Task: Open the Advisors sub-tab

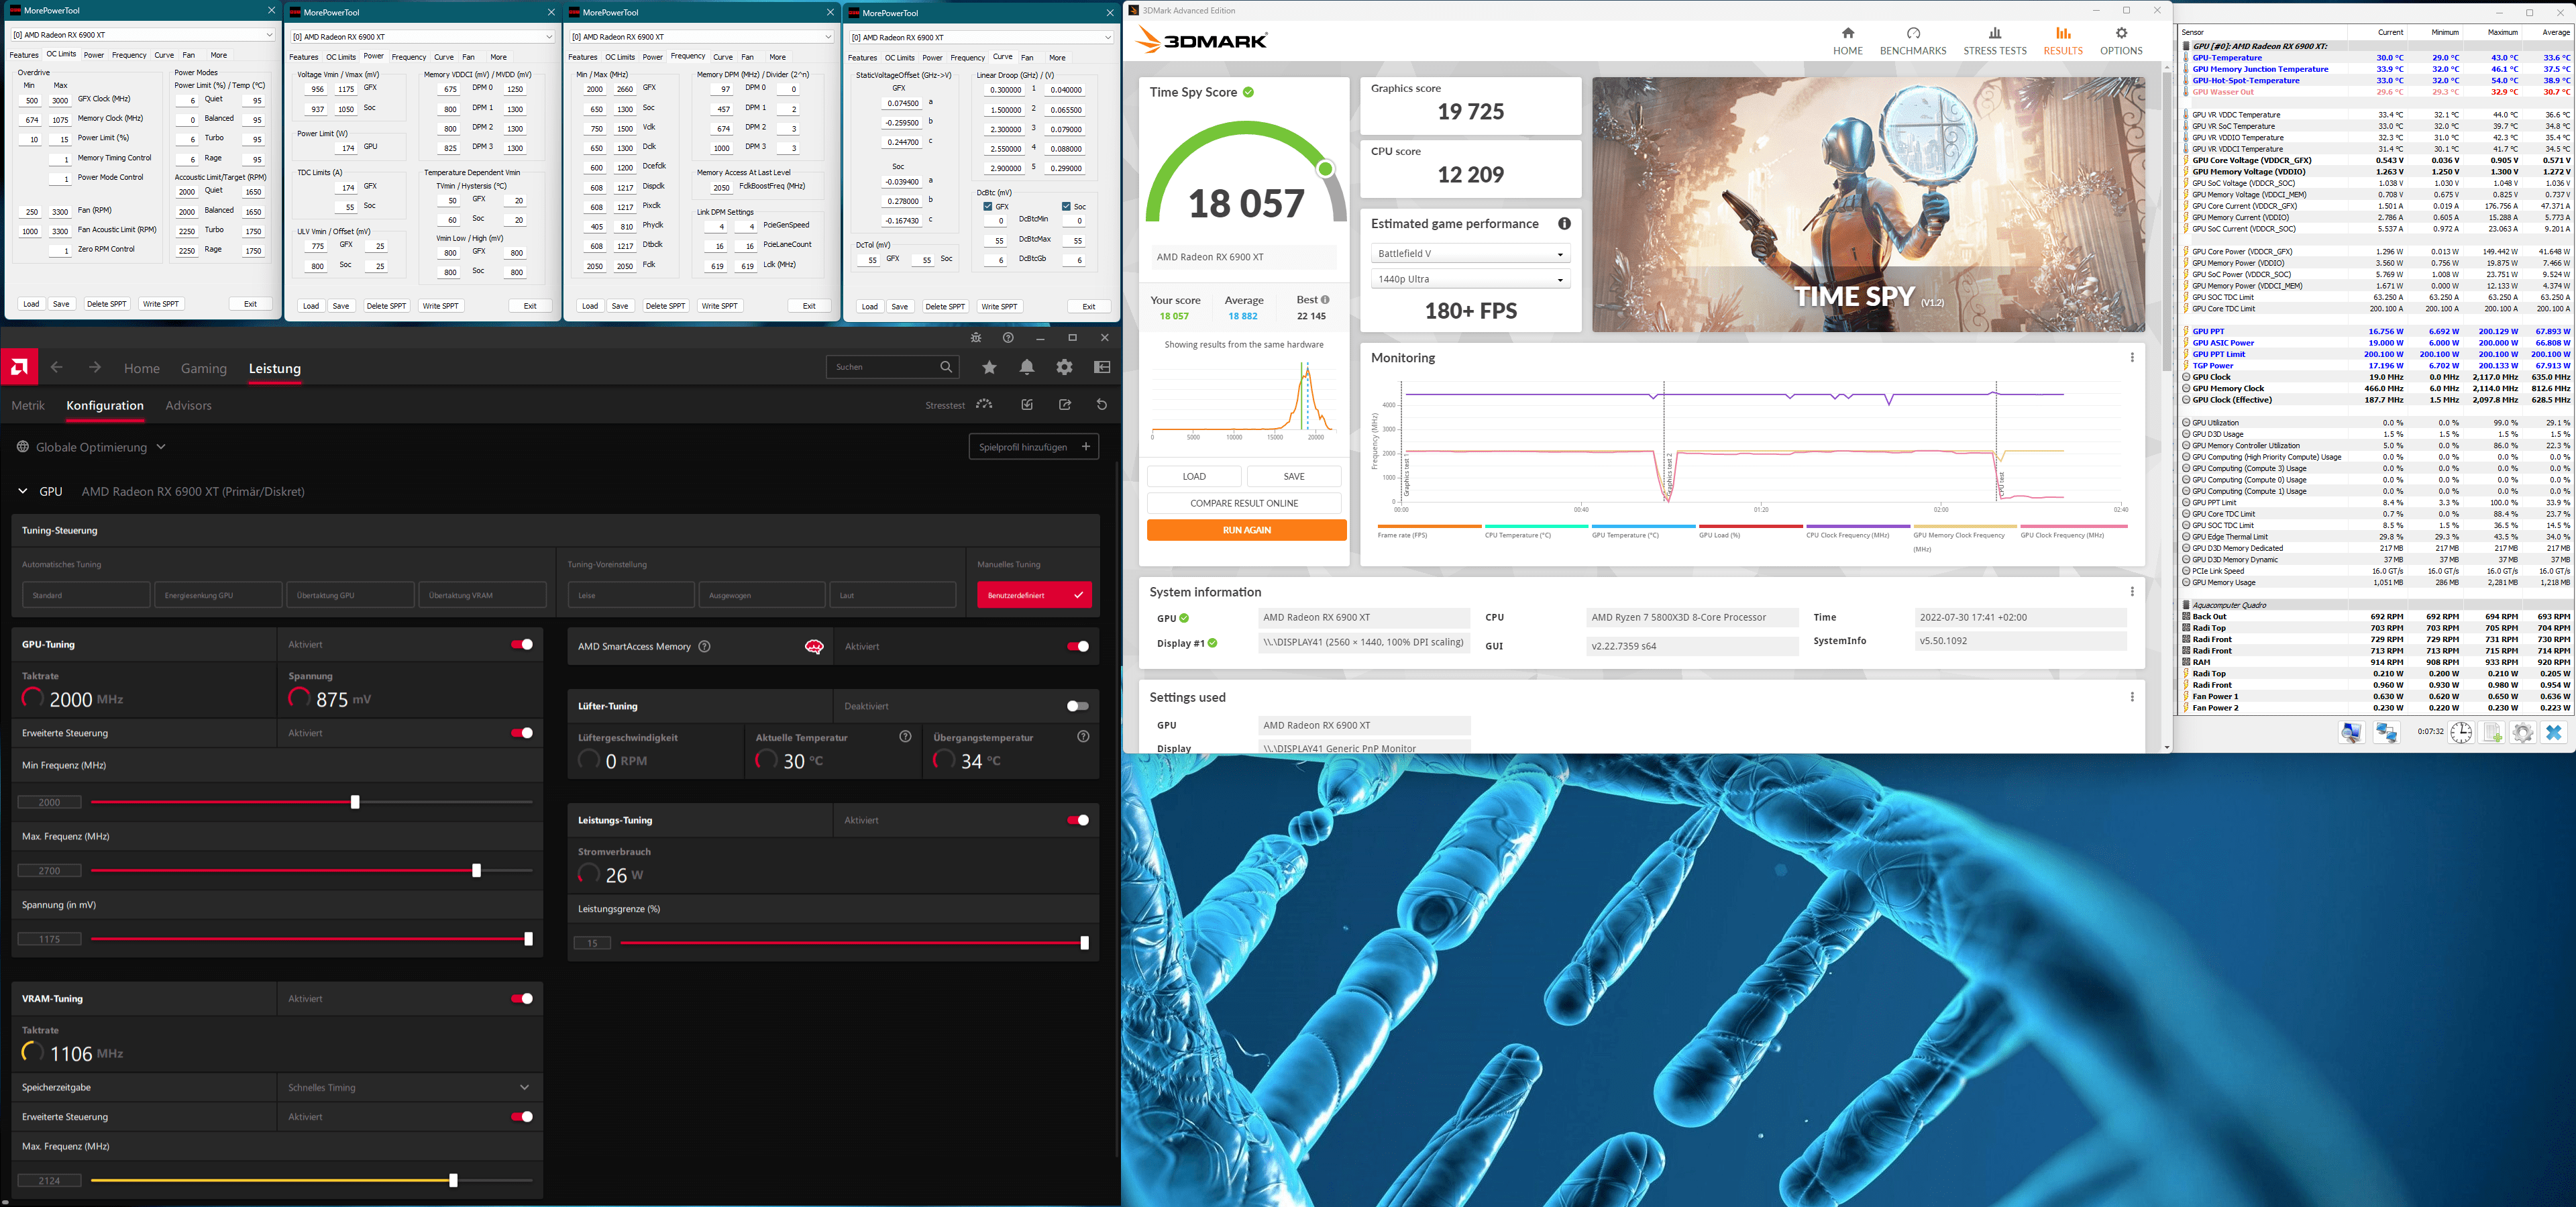Action: [188, 405]
